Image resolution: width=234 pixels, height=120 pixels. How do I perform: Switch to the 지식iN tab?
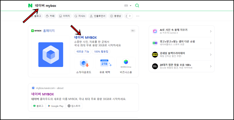(80, 16)
